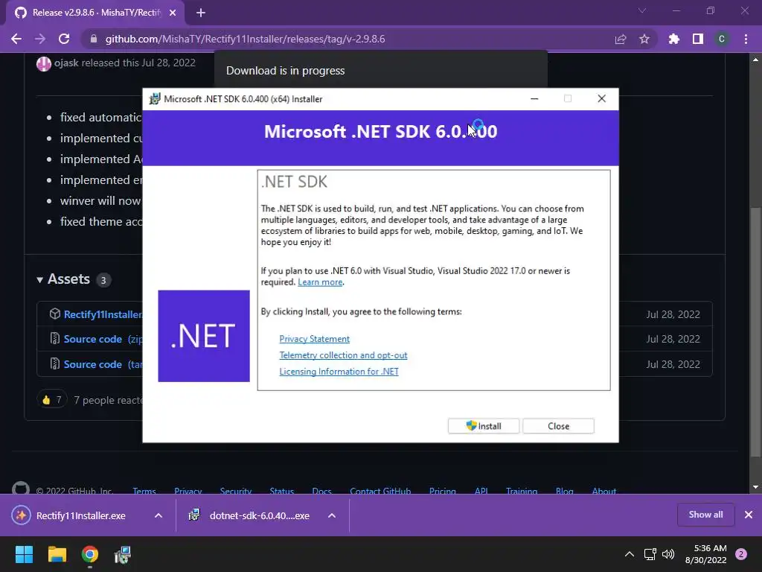Go forward in Chrome

[40, 39]
